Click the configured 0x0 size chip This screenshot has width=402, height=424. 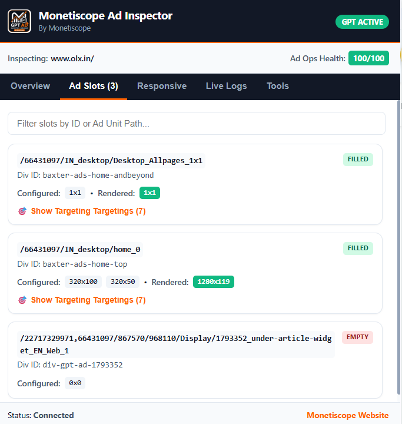pos(75,383)
